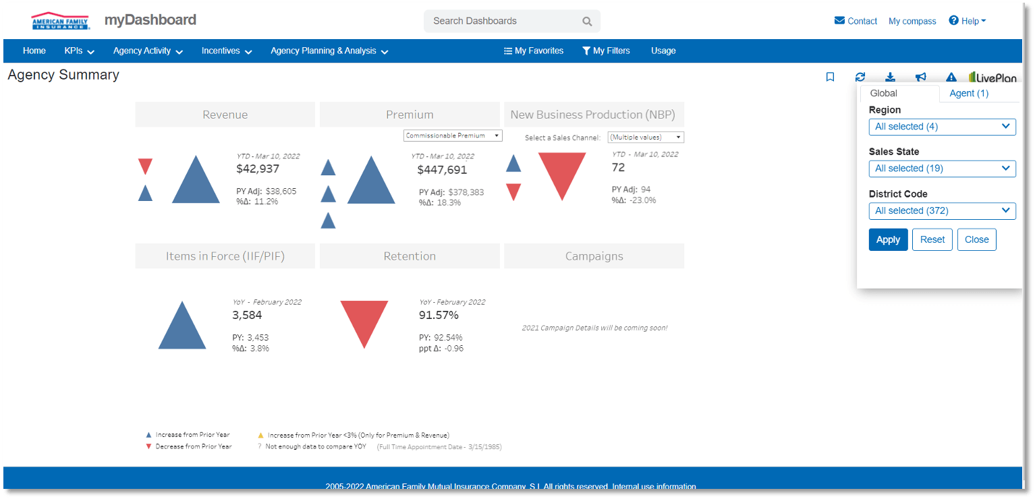Click the refresh icon in toolbar
This screenshot has width=1035, height=499.
[860, 77]
